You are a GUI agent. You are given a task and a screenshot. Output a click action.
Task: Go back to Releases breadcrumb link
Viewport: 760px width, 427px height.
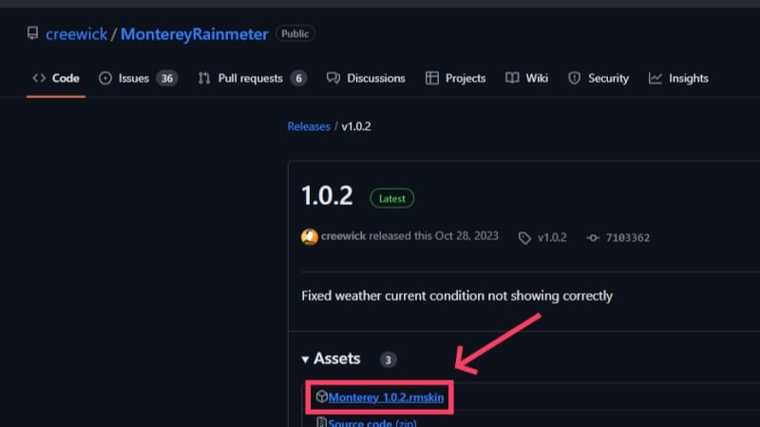[x=309, y=126]
